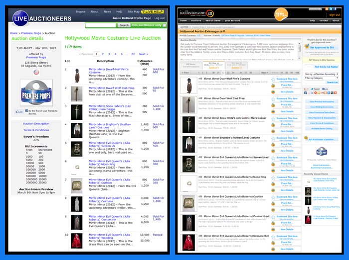
Task: Click Next in icollector page navigation
Action: coord(264,73)
